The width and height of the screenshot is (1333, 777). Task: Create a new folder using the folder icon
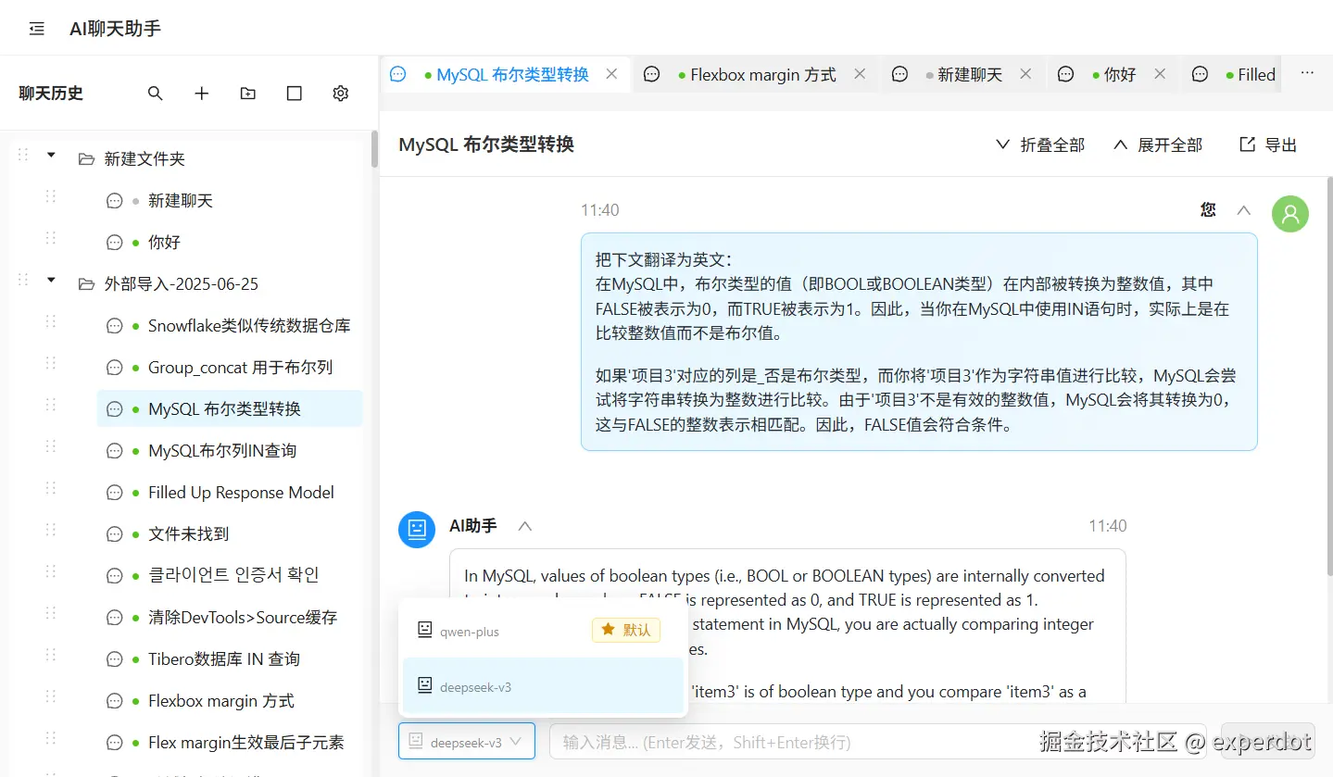pos(247,93)
